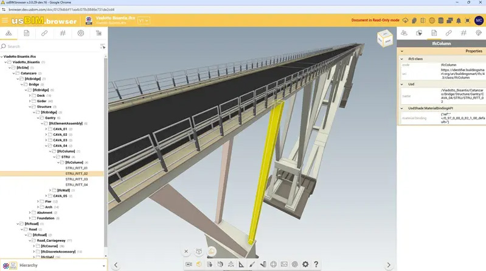Select the measure triangle ruler tool

tap(241, 264)
